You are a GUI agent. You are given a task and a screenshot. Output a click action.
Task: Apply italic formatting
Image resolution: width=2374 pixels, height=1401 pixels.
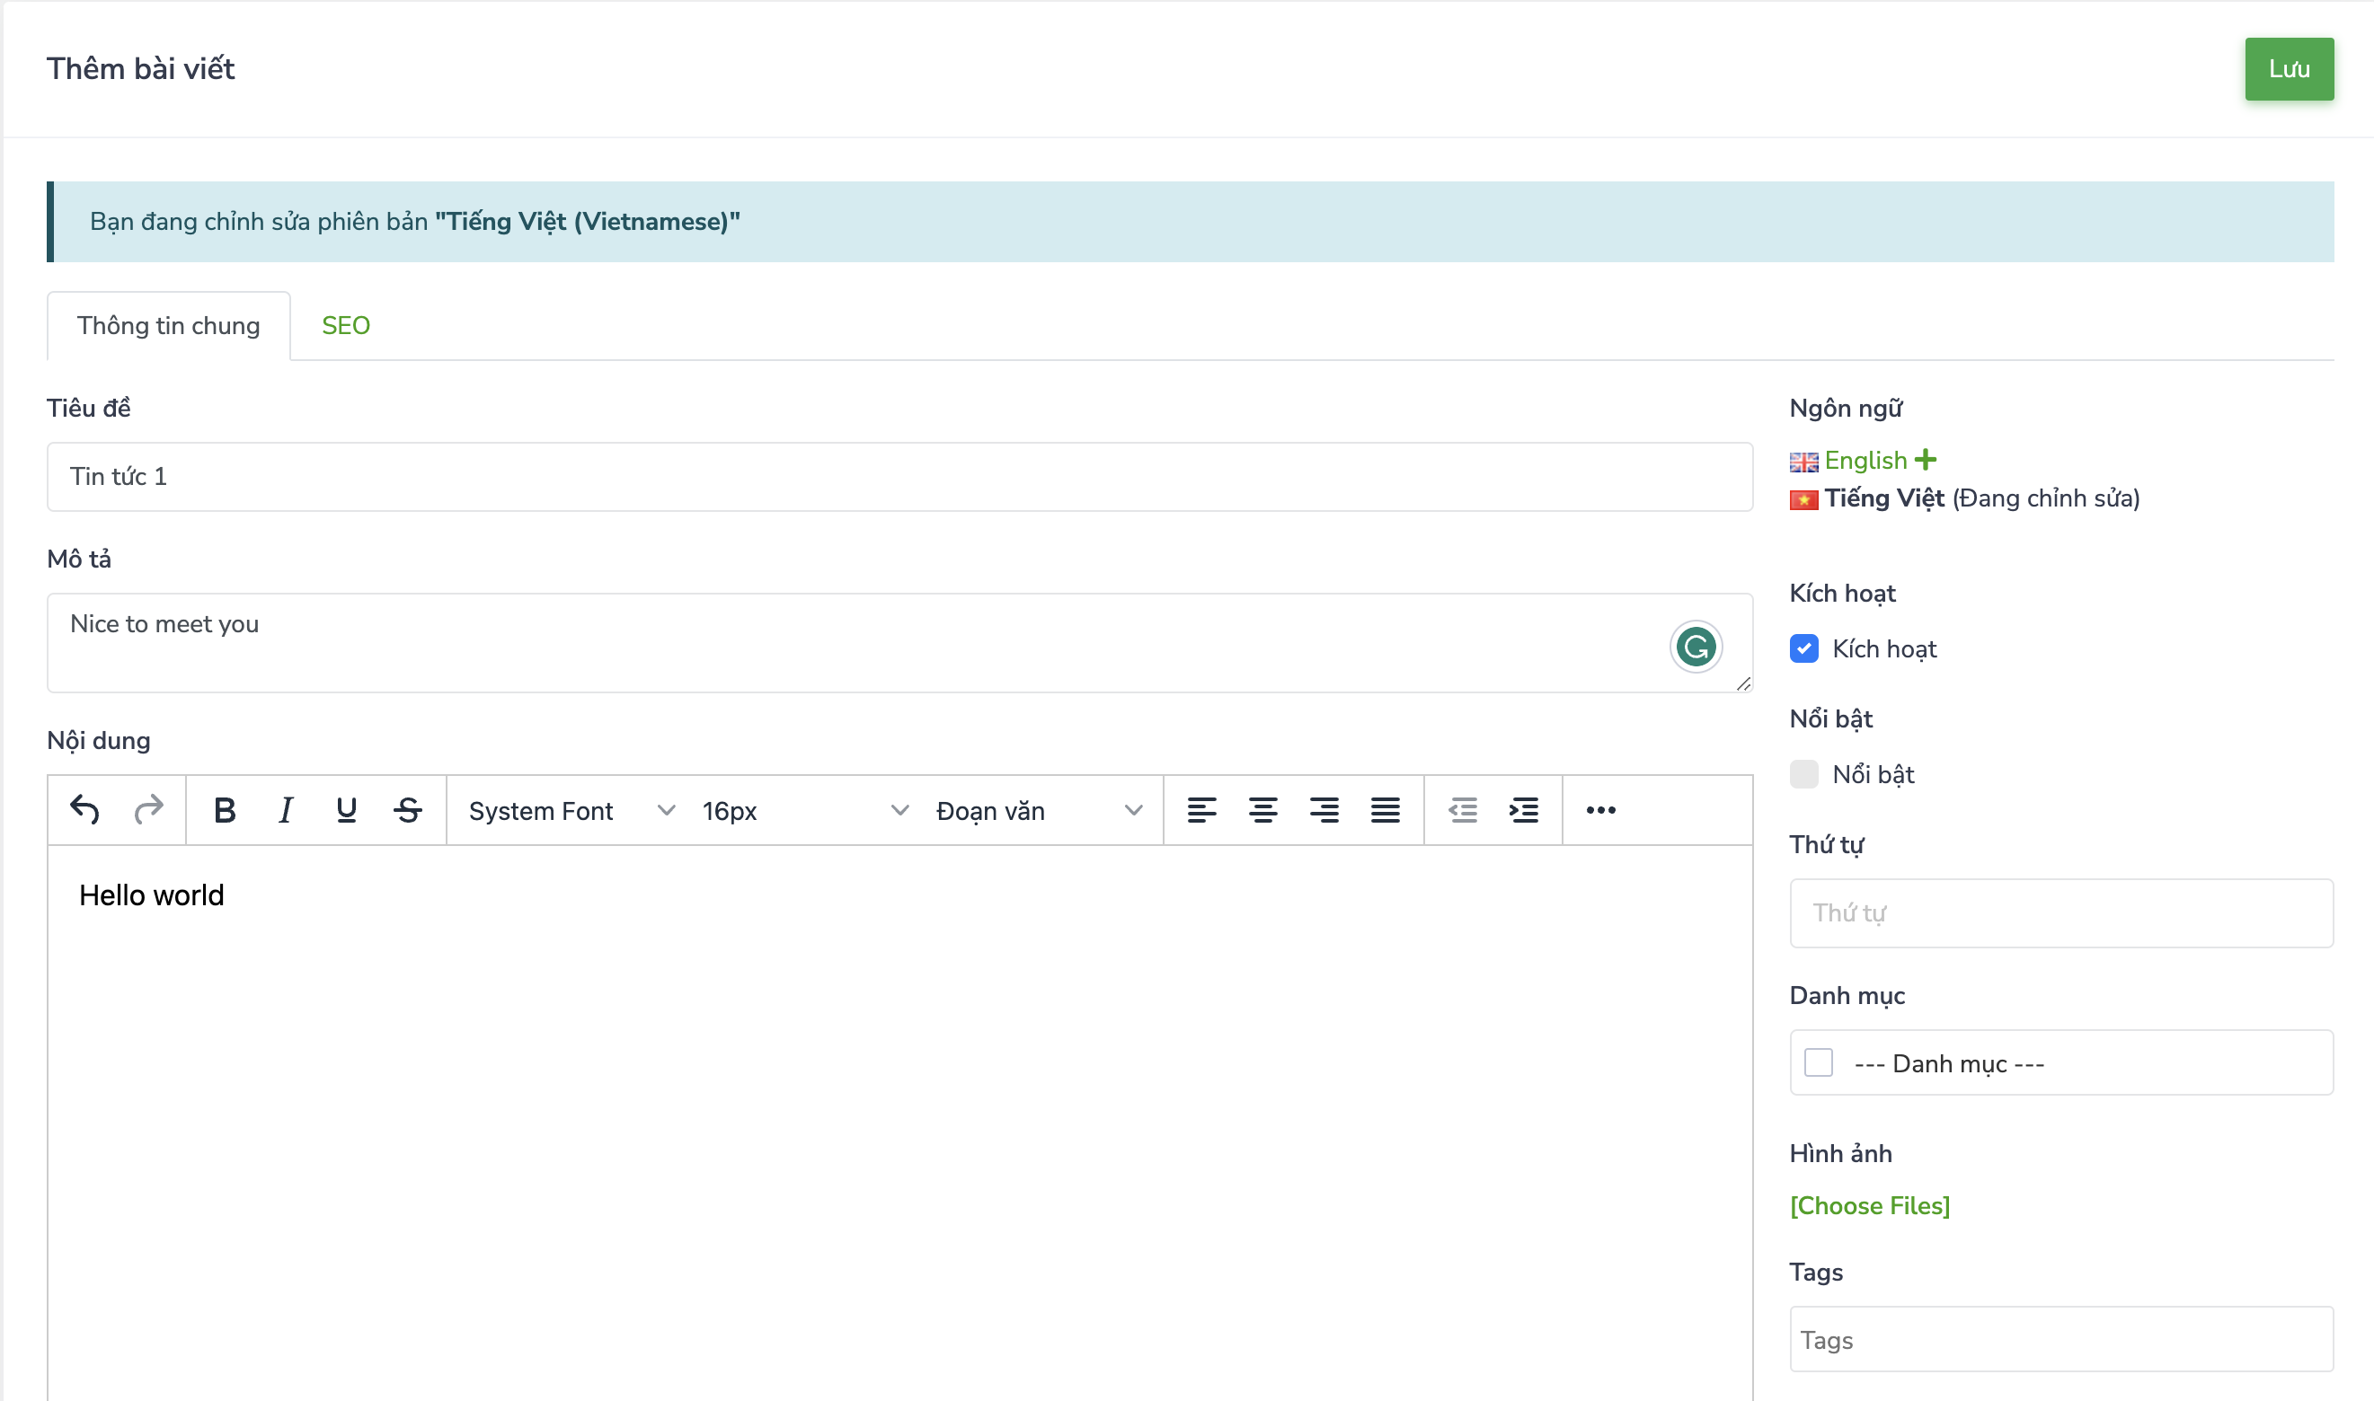(x=285, y=810)
